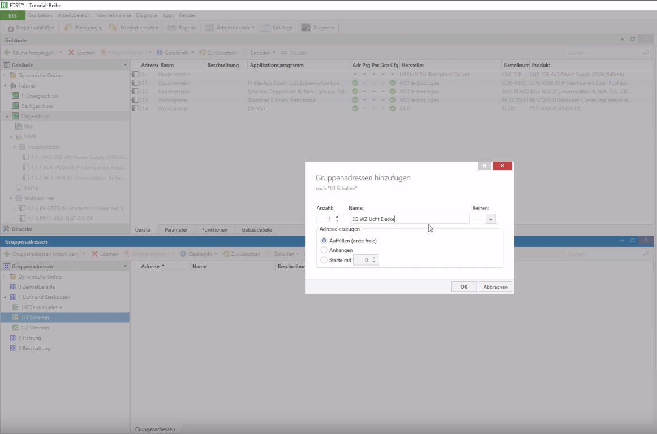Collapse the Erdgeschoss tree node
The width and height of the screenshot is (657, 434).
pyautogui.click(x=7, y=116)
